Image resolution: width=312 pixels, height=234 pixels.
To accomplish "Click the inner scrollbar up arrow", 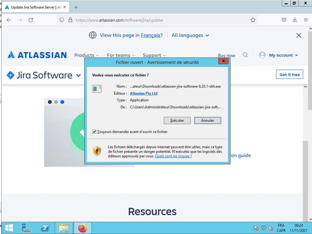I will coord(305,87).
